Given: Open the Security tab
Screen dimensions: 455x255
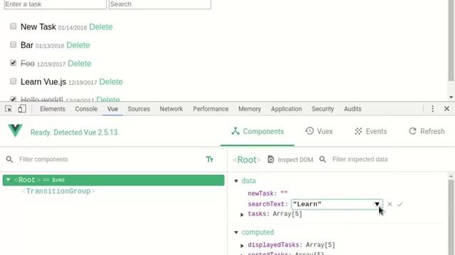Looking at the screenshot, I should click(x=323, y=109).
